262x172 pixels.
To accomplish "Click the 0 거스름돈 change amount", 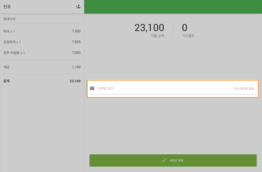I will pos(185,28).
